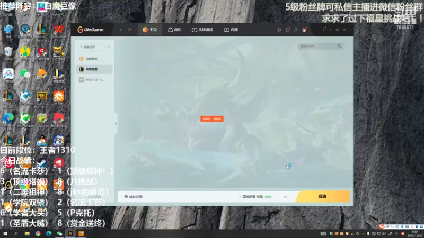Image resolution: width=424 pixels, height=238 pixels.
Task: Focus the sidebar app search field
Action: point(91,47)
